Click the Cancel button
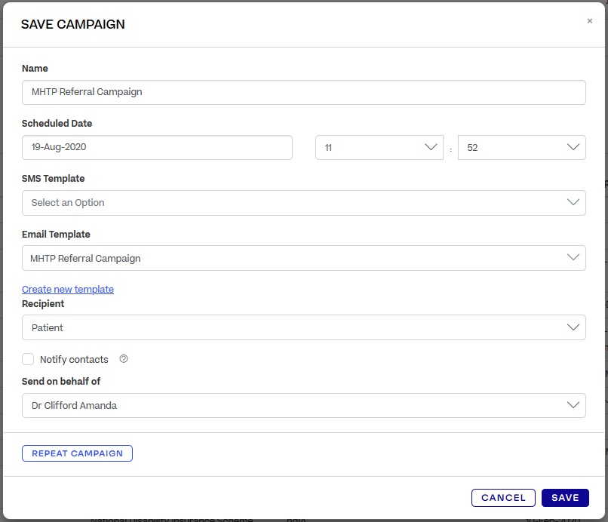 tap(503, 498)
